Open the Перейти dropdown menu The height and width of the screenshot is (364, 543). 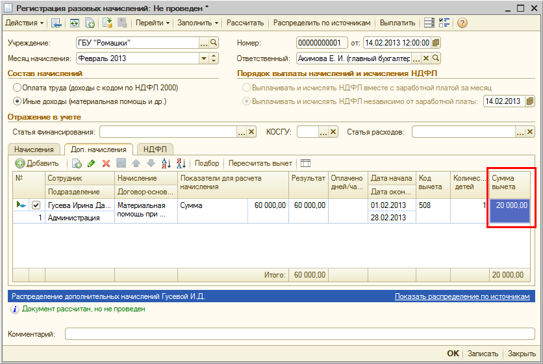coord(153,23)
